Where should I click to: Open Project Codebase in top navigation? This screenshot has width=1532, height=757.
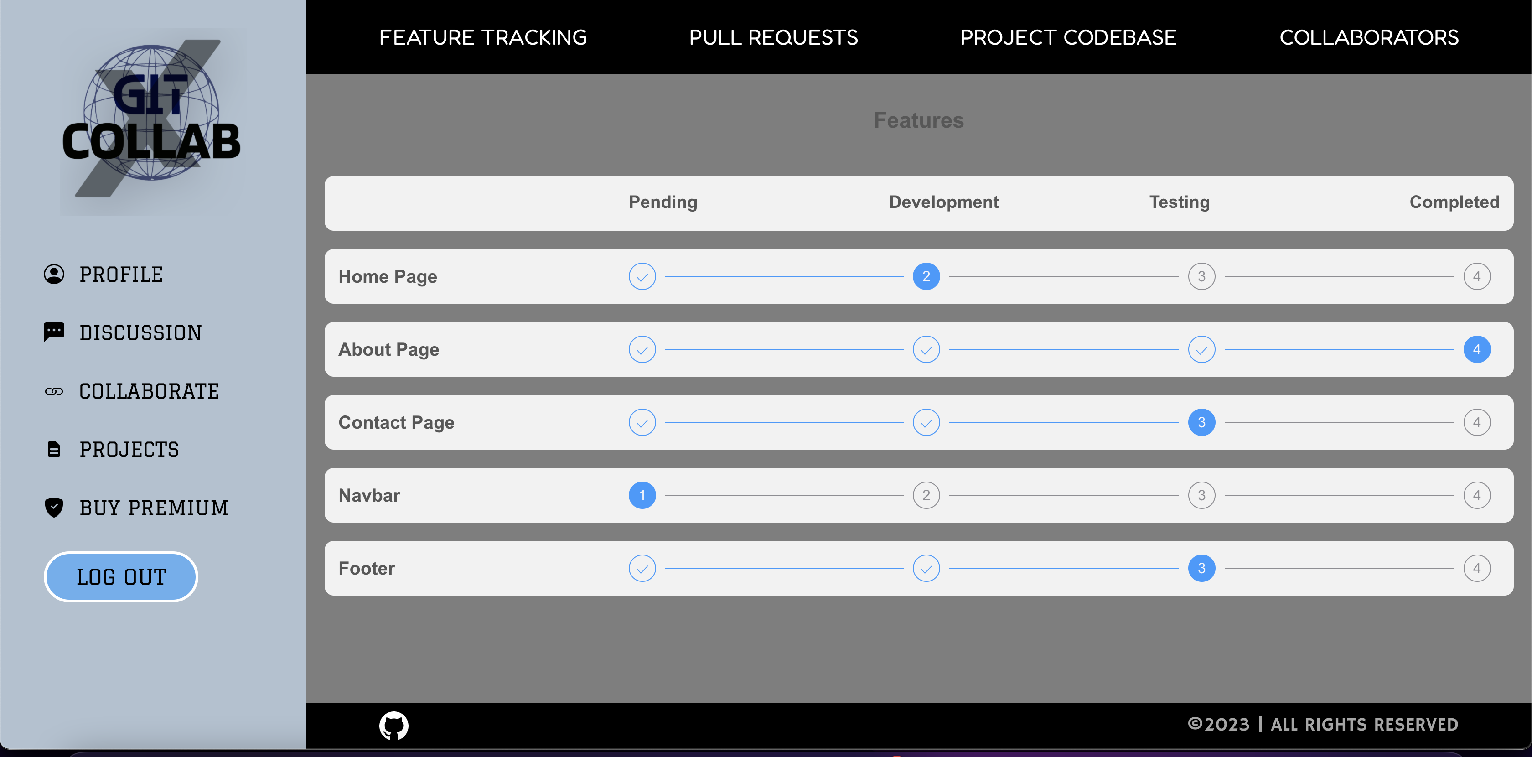[x=1068, y=37]
